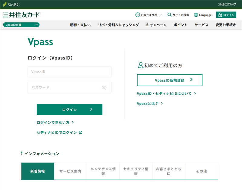The width and height of the screenshot is (242, 190).
Task: Focus the VpassID input field
Action: [70, 72]
